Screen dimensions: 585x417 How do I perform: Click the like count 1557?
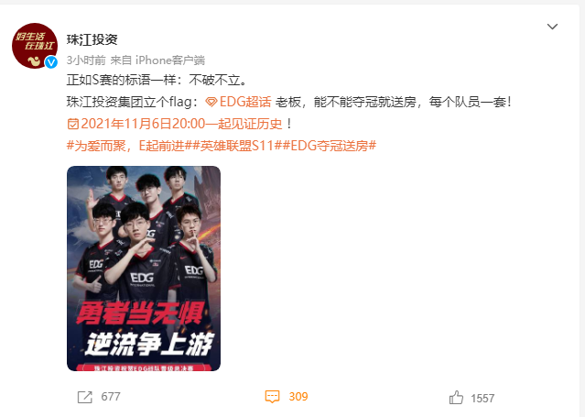click(x=482, y=399)
